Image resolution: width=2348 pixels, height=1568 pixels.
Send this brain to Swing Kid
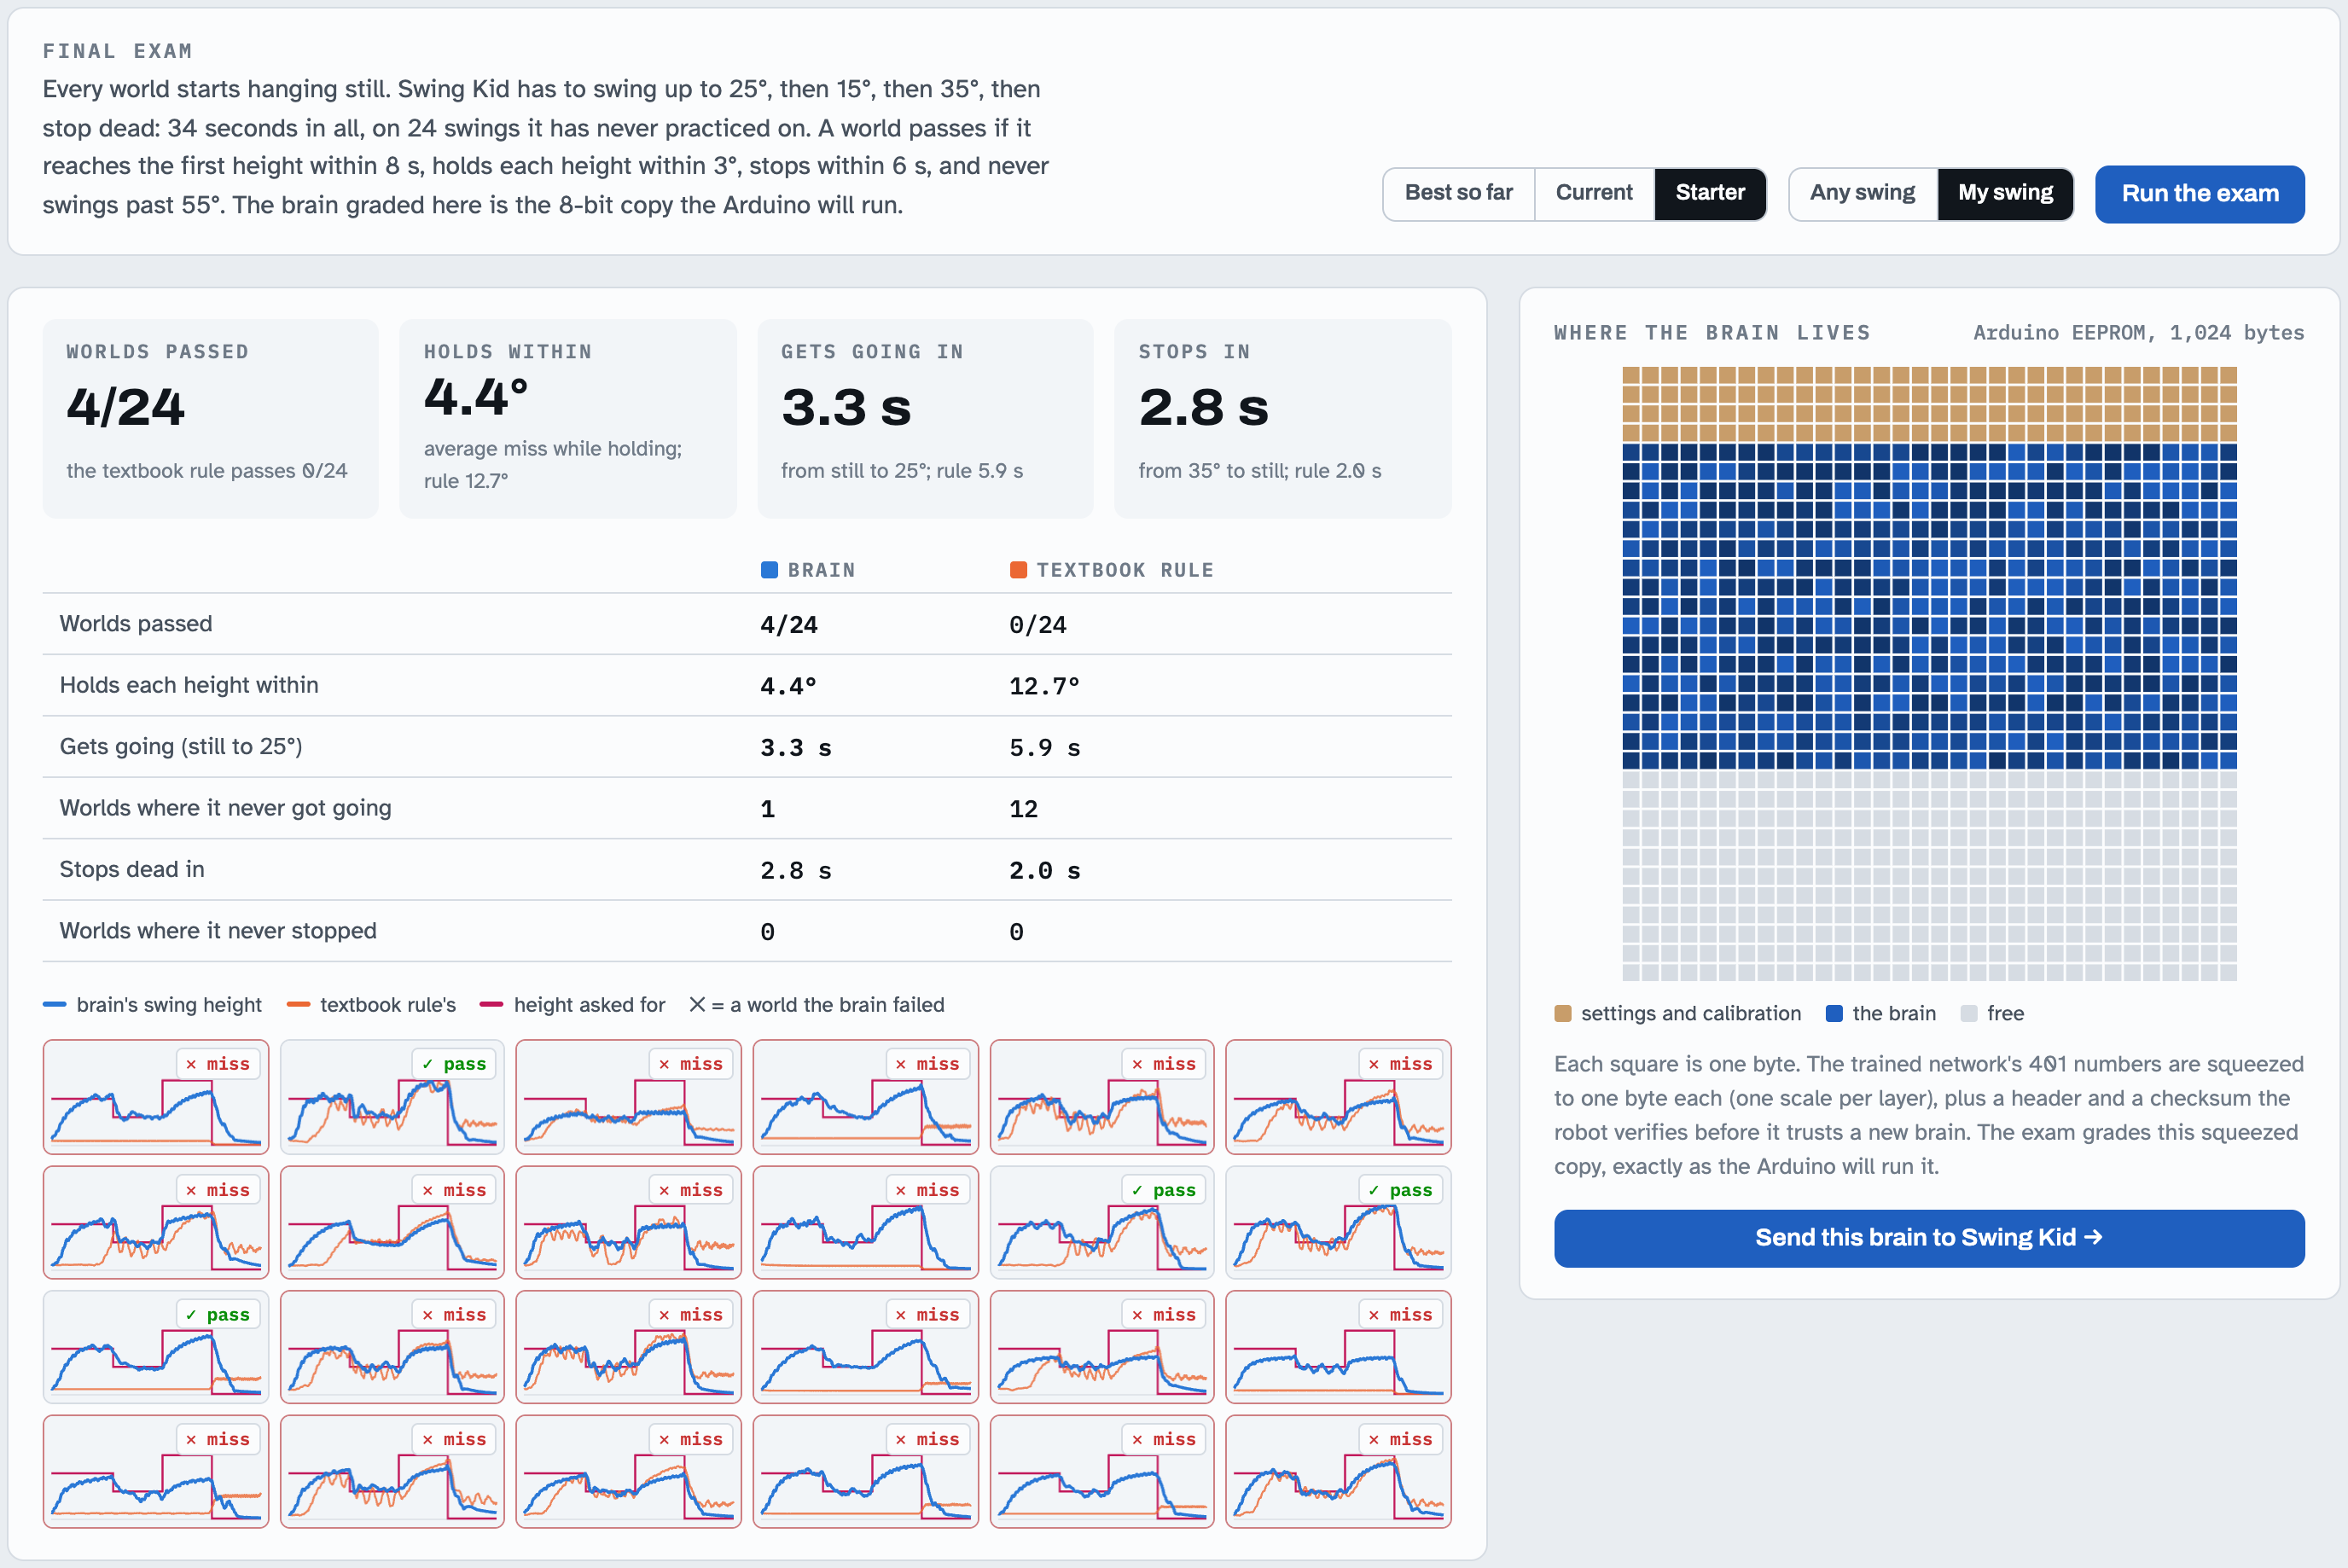(1929, 1238)
